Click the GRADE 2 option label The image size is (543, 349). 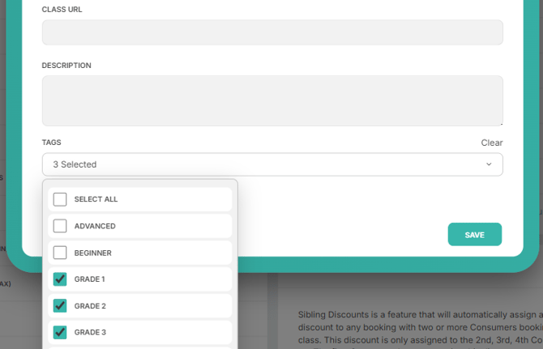91,306
